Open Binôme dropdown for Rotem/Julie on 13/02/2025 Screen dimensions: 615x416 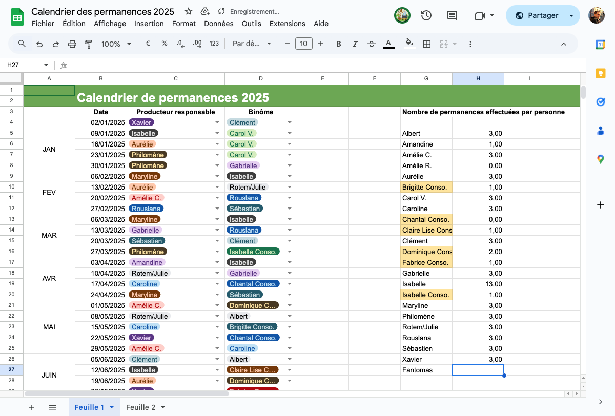pyautogui.click(x=290, y=187)
